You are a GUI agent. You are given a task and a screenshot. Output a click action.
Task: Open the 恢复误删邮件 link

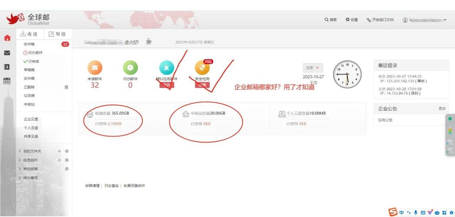point(134,186)
